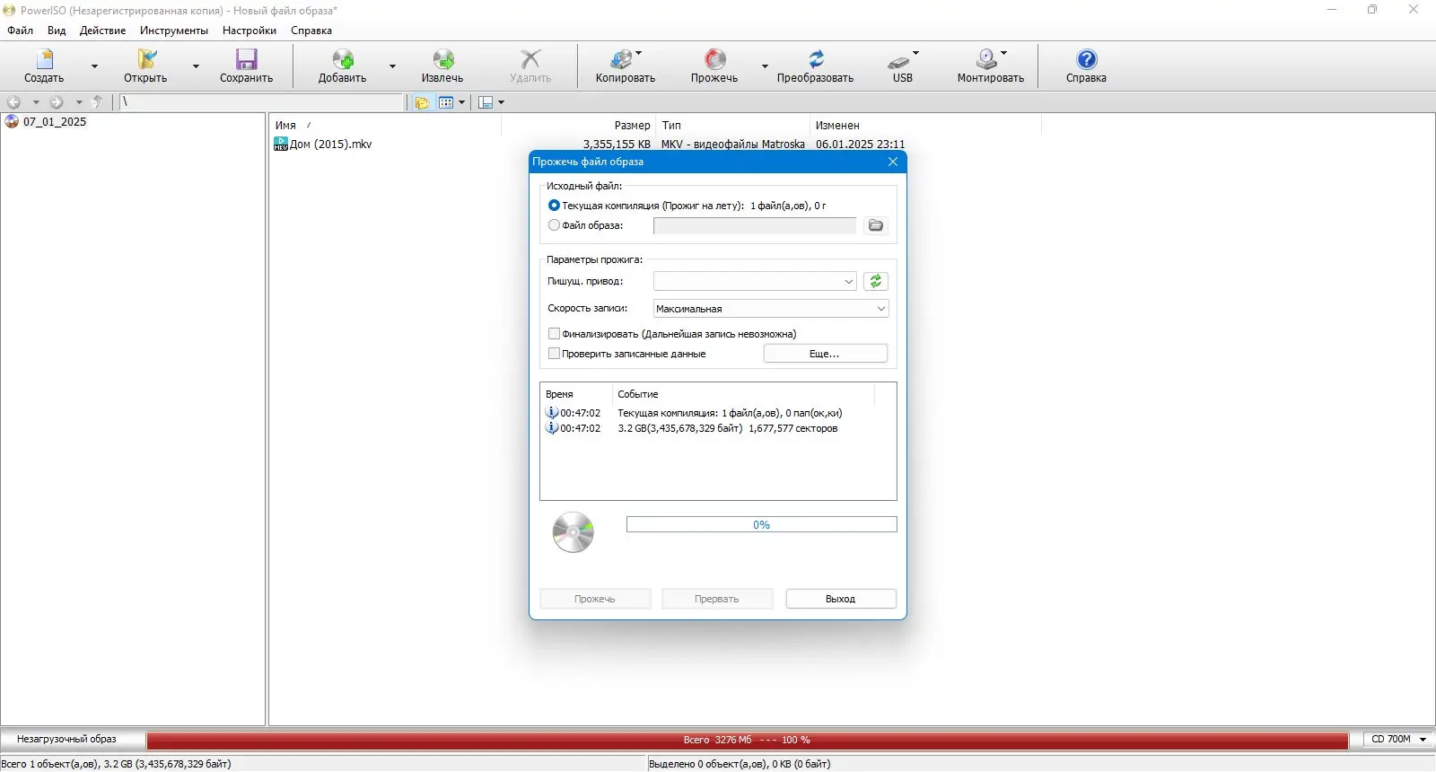Click the Прожечь button in the dialog
Viewport: 1436px width, 772px height.
tap(595, 599)
